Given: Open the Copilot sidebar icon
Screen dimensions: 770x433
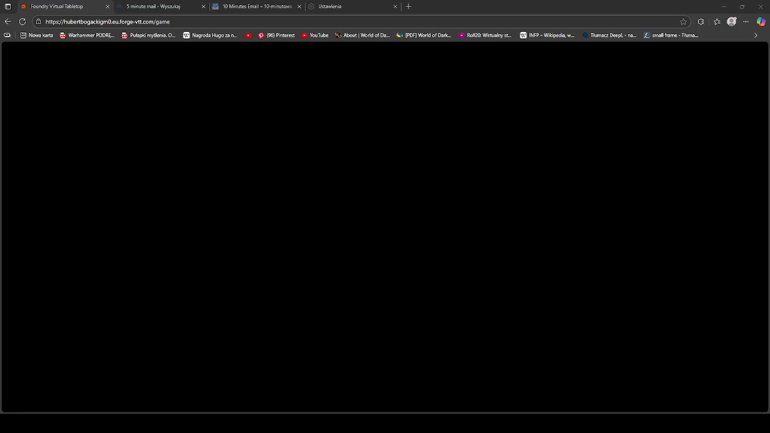Looking at the screenshot, I should [761, 22].
